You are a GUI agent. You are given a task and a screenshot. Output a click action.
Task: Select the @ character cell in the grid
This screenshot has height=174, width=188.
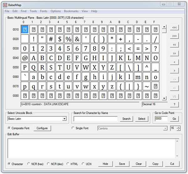25,58
